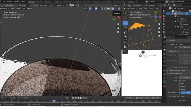Open the Add menu in right viewport header
Screen dimensions: 191x107
[151, 9]
